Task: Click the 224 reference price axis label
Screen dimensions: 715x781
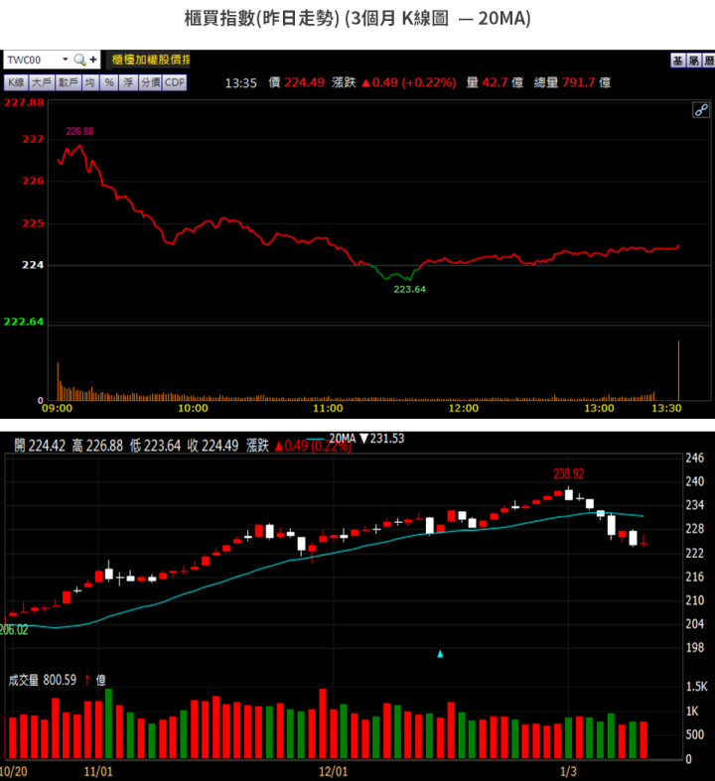Action: click(x=33, y=265)
